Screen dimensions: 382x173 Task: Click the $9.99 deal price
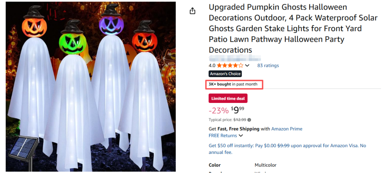238,110
